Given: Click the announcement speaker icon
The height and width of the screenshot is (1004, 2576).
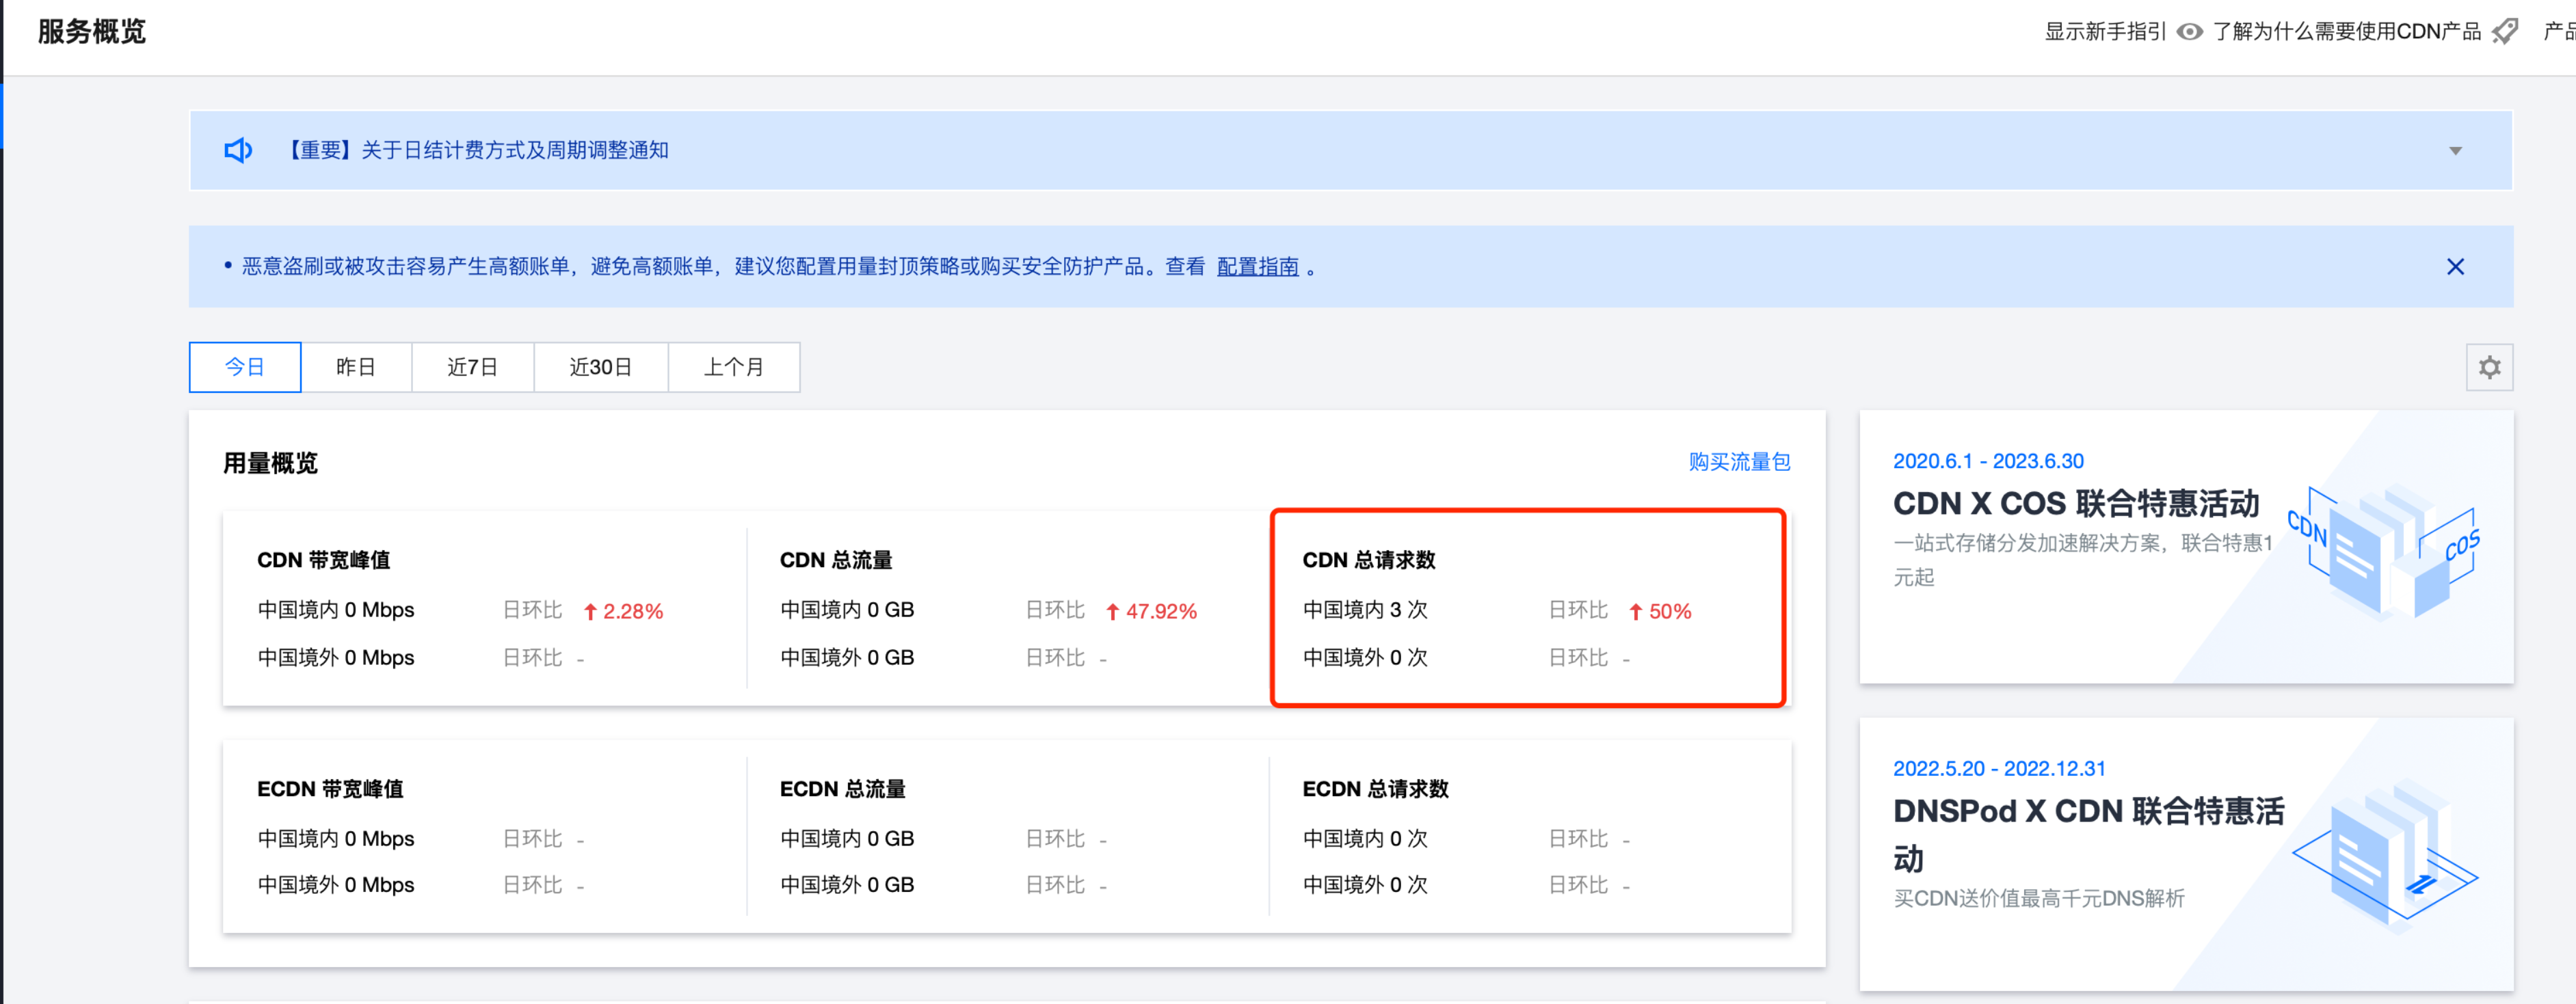Looking at the screenshot, I should (238, 151).
